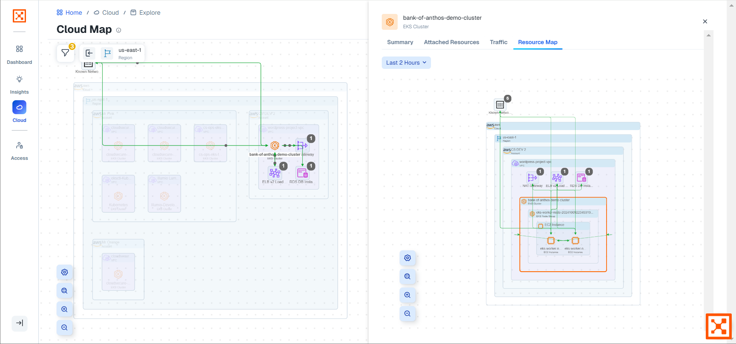Close the bank-of-anthos-demo-cluster panel
Image resolution: width=736 pixels, height=344 pixels.
(x=705, y=22)
